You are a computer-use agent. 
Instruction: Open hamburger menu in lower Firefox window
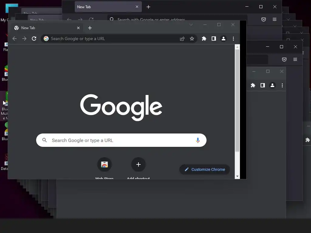pyautogui.click(x=295, y=59)
